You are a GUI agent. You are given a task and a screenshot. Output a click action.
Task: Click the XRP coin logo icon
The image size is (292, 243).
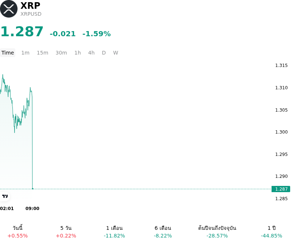[8, 9]
